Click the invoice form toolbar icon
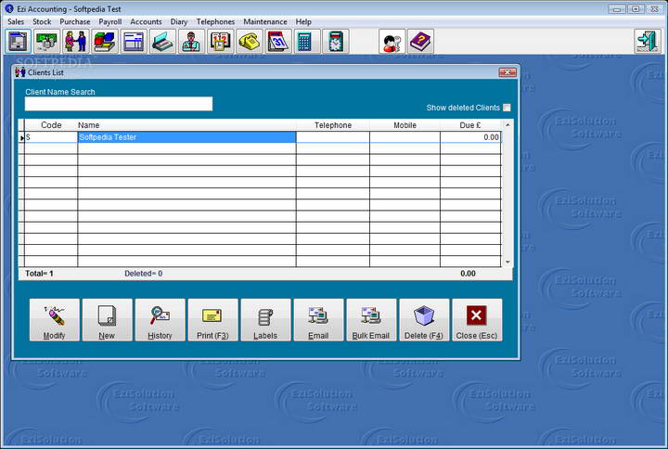Image resolution: width=668 pixels, height=449 pixels. tap(134, 42)
